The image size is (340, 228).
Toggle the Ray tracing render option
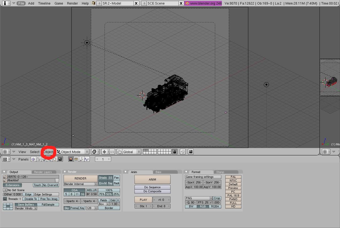pos(110,183)
